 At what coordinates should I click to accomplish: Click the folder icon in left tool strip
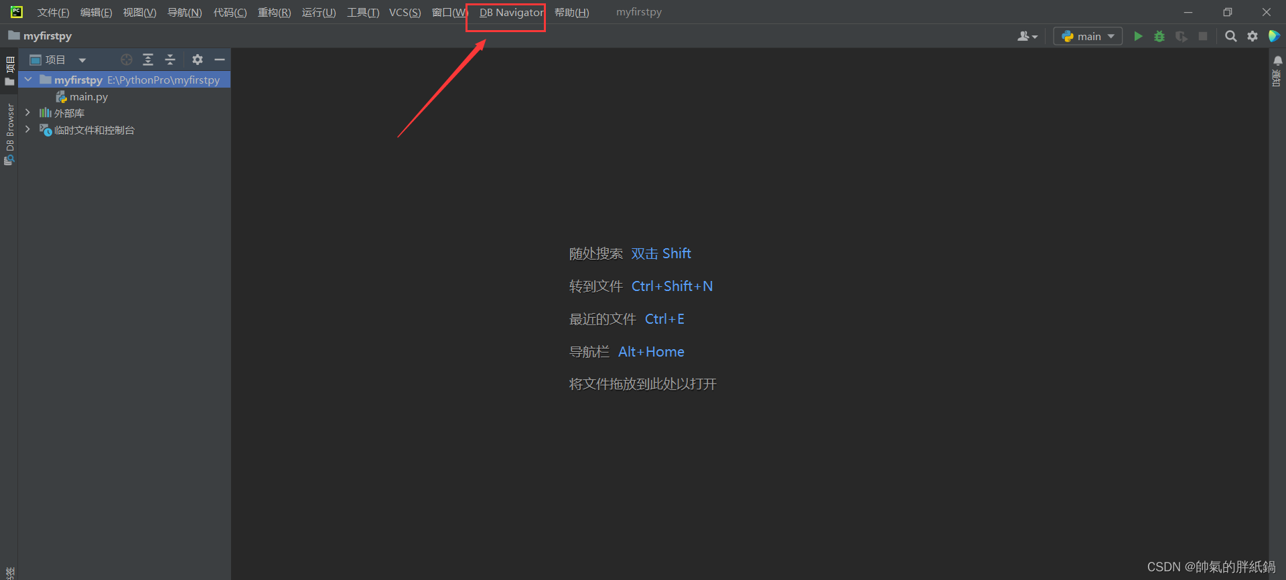tap(9, 82)
